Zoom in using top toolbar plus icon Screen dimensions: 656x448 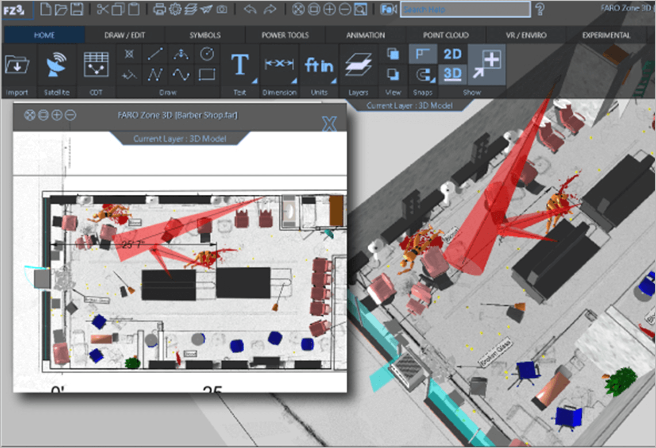coord(329,9)
